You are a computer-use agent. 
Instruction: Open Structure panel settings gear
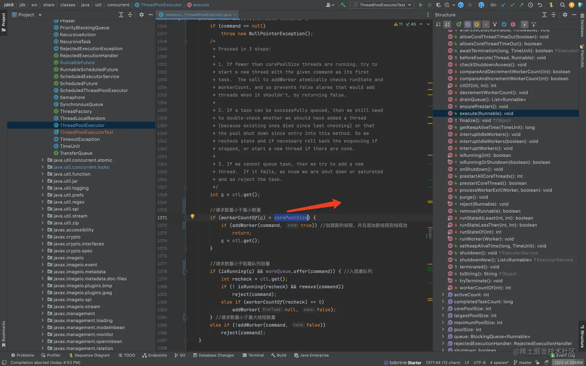(565, 15)
